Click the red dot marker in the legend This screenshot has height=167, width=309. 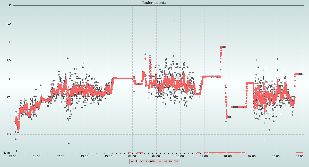[160, 161]
